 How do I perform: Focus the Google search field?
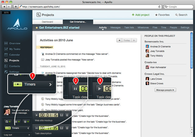(x=178, y=7)
